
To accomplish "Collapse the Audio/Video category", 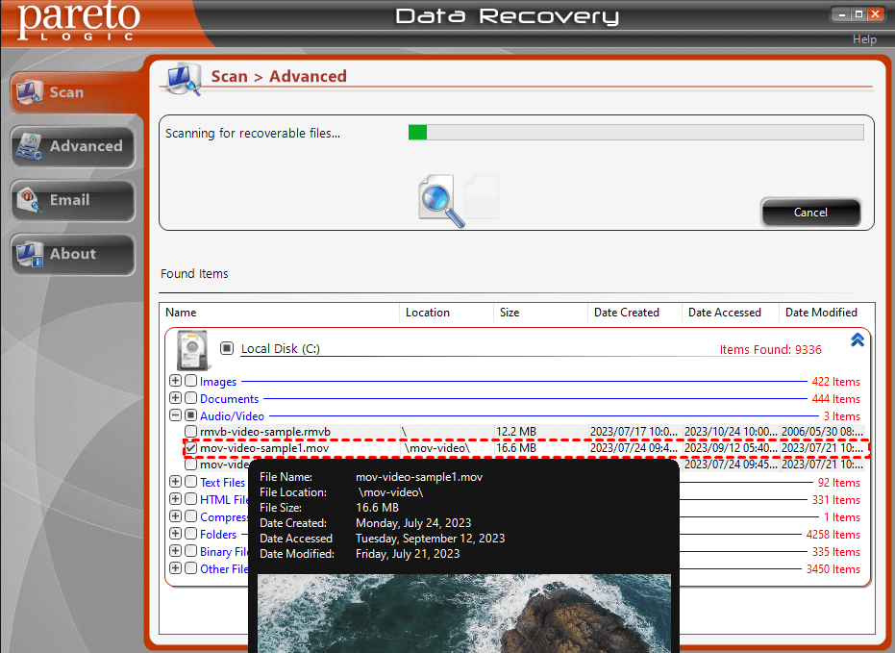I will 175,414.
